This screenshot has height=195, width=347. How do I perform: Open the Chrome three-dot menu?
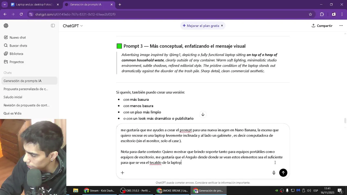(342, 14)
